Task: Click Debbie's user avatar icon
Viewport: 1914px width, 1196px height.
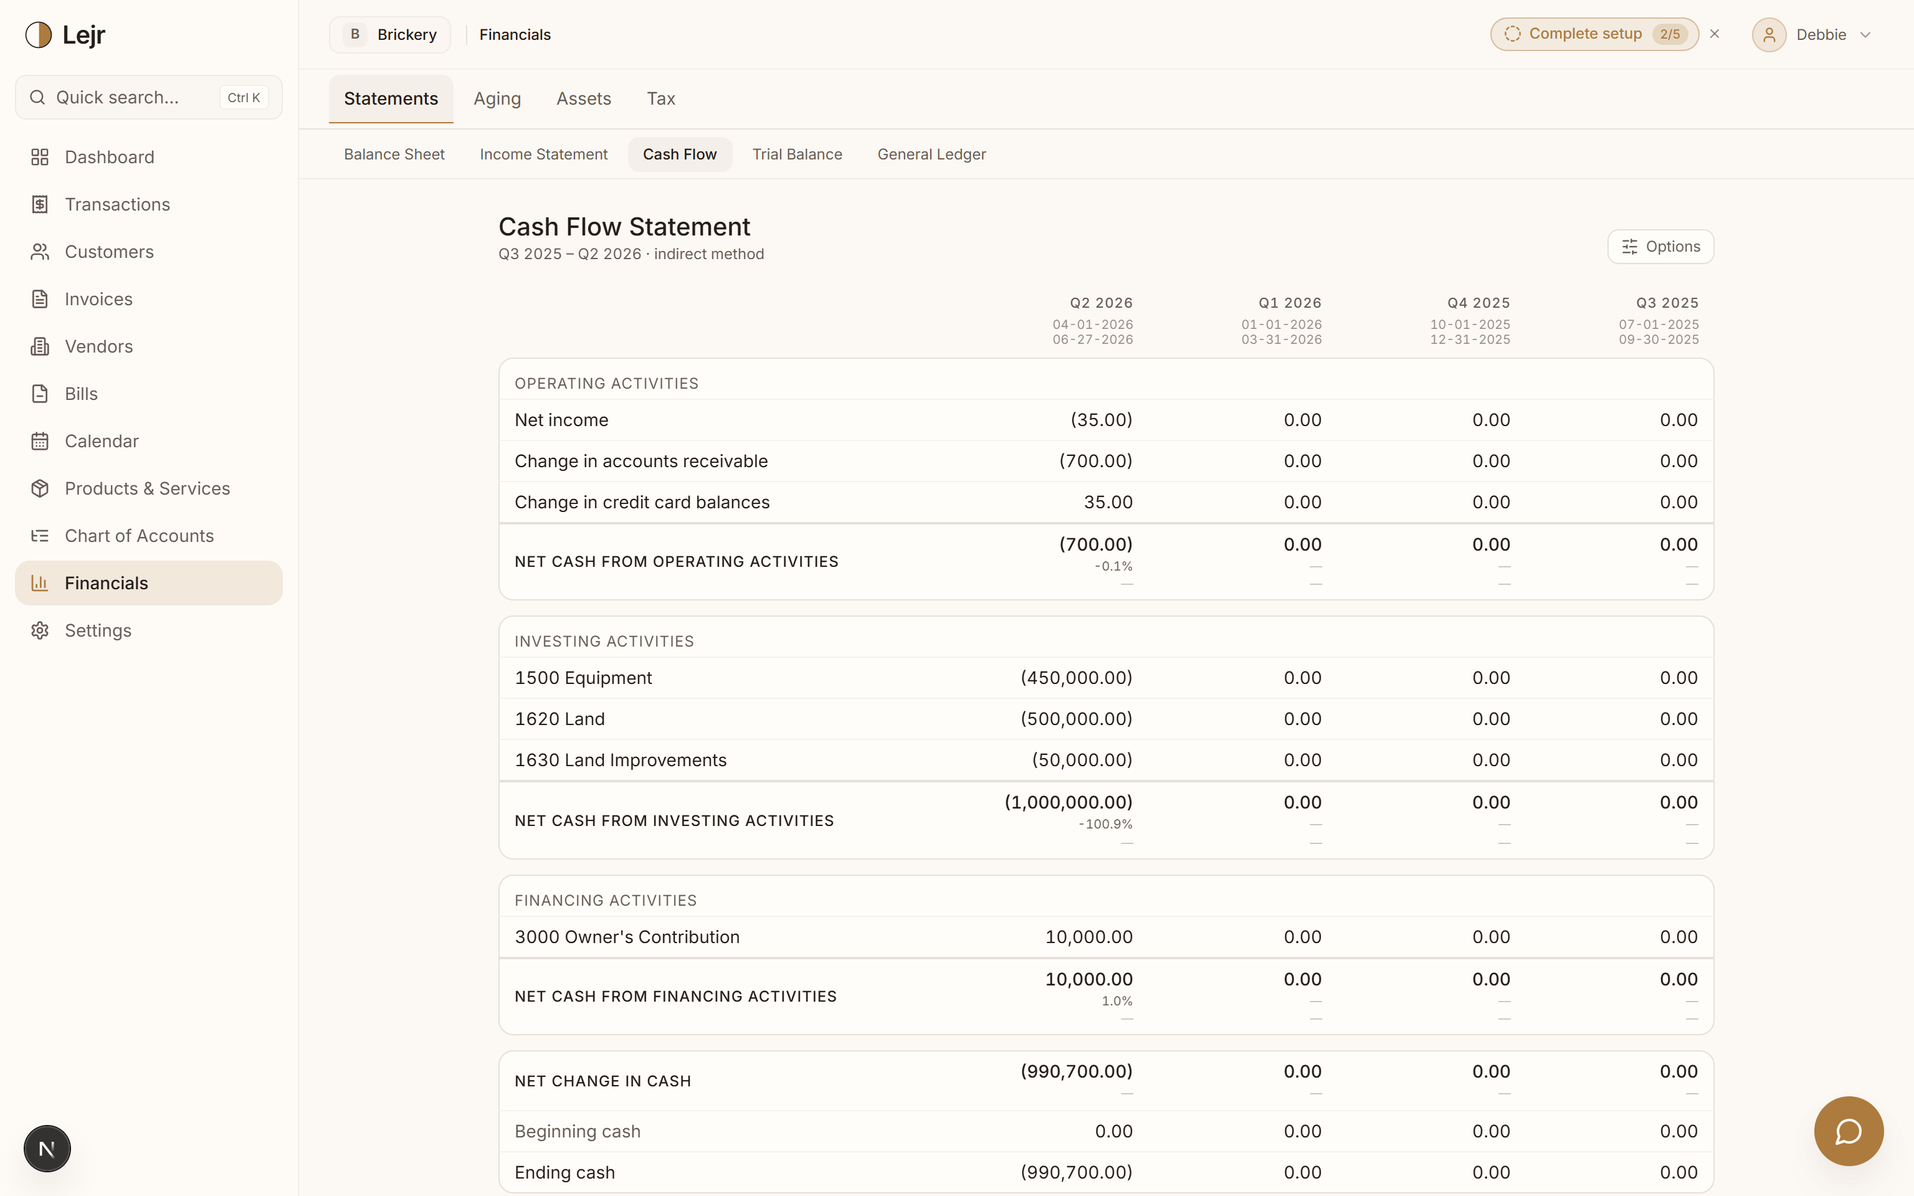Action: [1768, 35]
